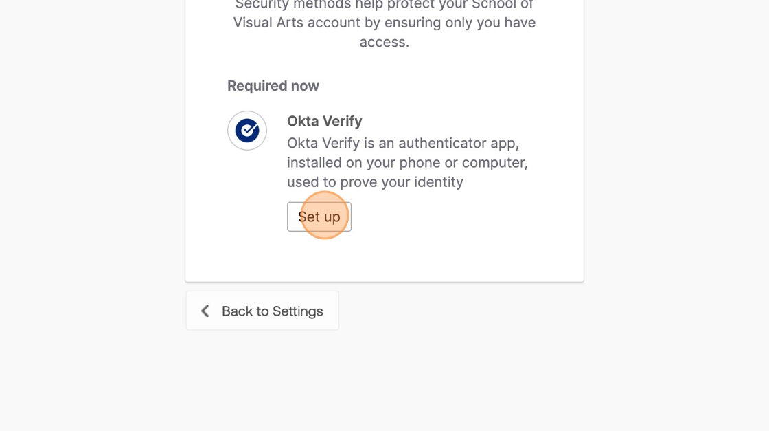Click the "Security methods help protect" top line
This screenshot has width=769, height=431.
(384, 5)
